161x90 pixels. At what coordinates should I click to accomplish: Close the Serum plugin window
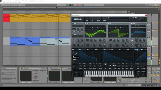pos(146,15)
